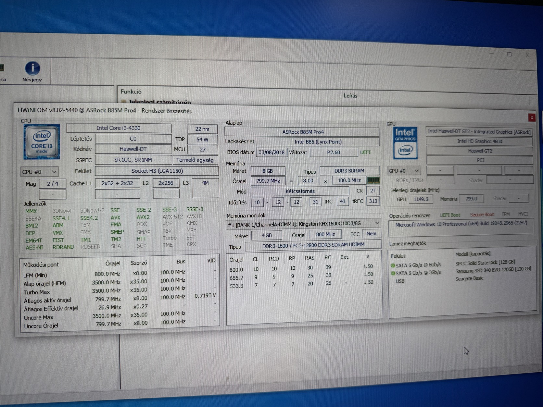Click the HVCI indicator label
Screen dimensions: 543x407
(x=523, y=214)
